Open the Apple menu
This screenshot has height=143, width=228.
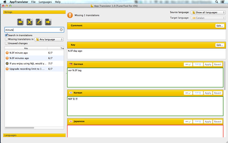coord(5,2)
